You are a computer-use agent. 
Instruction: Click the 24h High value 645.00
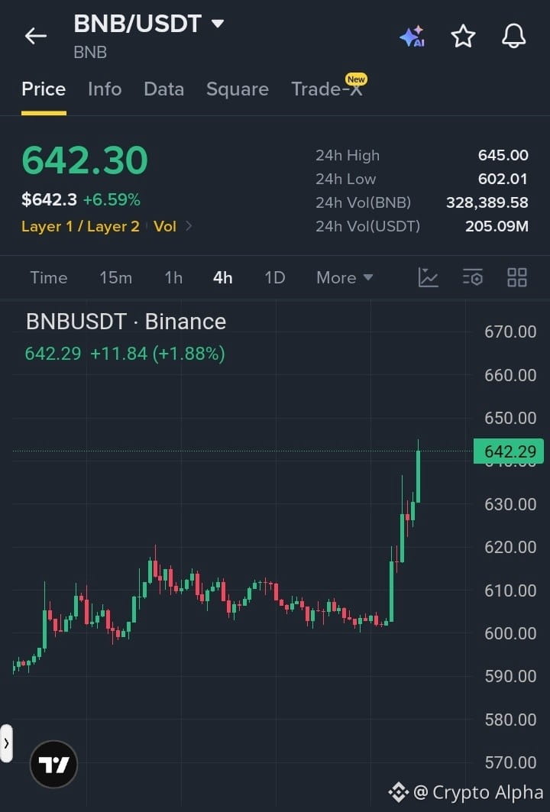click(x=503, y=155)
